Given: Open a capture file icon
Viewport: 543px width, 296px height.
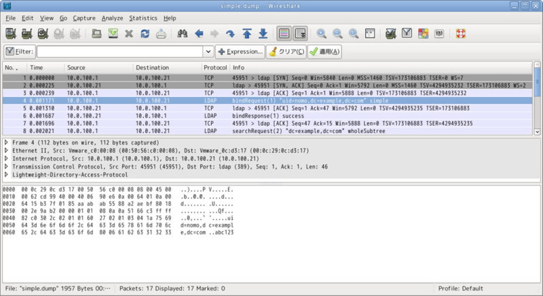Looking at the screenshot, I should point(96,33).
